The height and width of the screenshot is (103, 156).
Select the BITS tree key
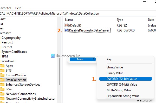point(9,70)
